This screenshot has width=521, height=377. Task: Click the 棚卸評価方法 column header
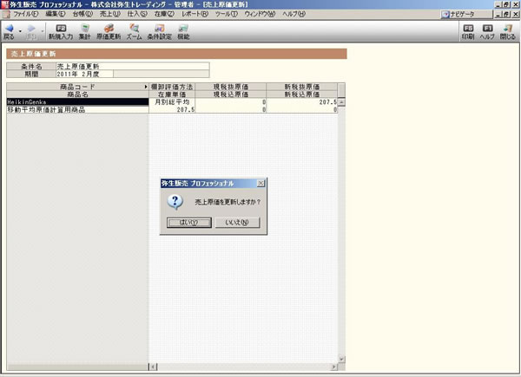tap(172, 87)
